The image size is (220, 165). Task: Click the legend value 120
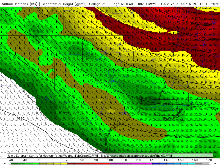[x=138, y=160]
